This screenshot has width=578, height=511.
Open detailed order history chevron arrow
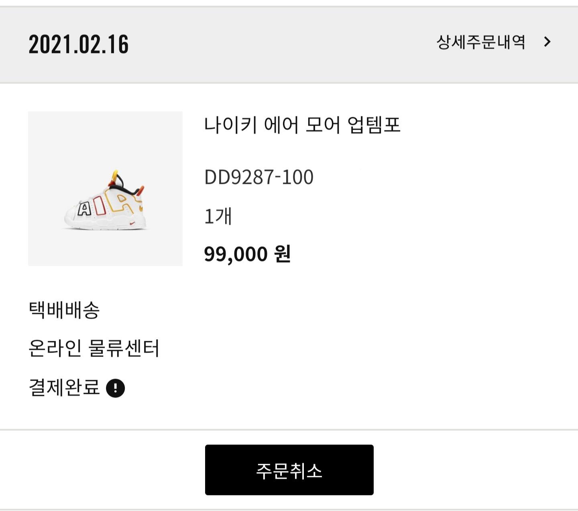pos(547,42)
